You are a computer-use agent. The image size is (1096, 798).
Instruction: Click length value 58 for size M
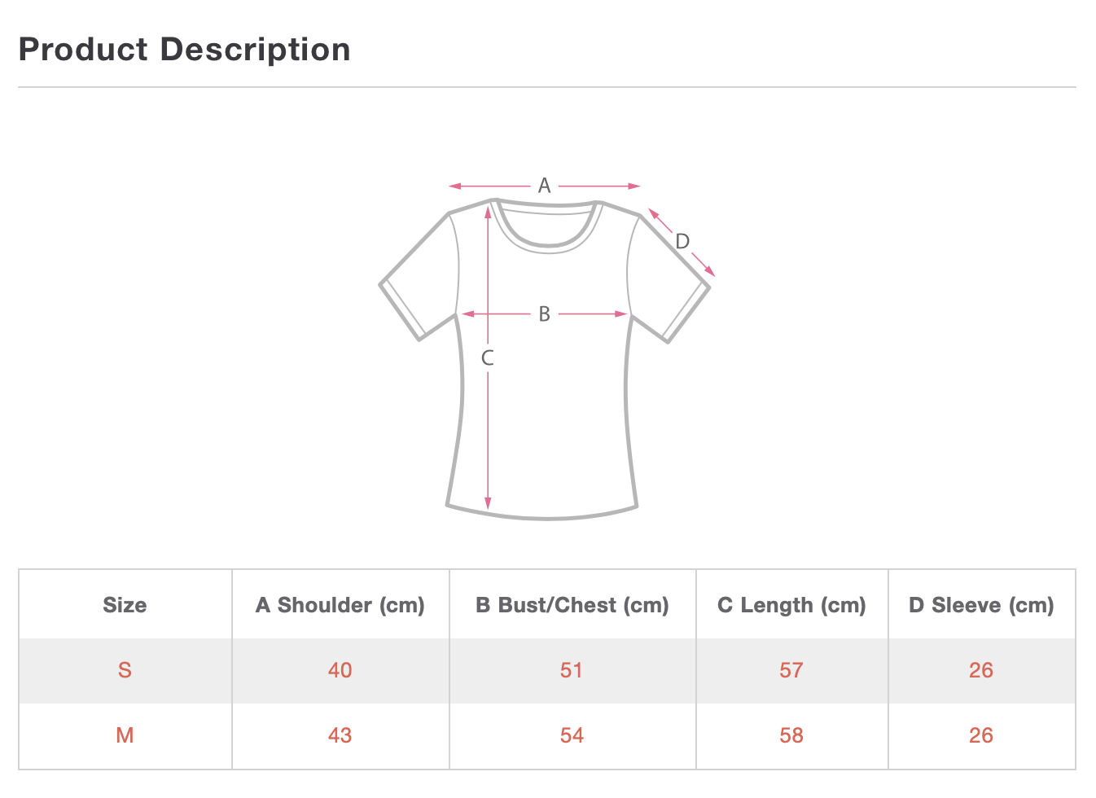click(791, 735)
